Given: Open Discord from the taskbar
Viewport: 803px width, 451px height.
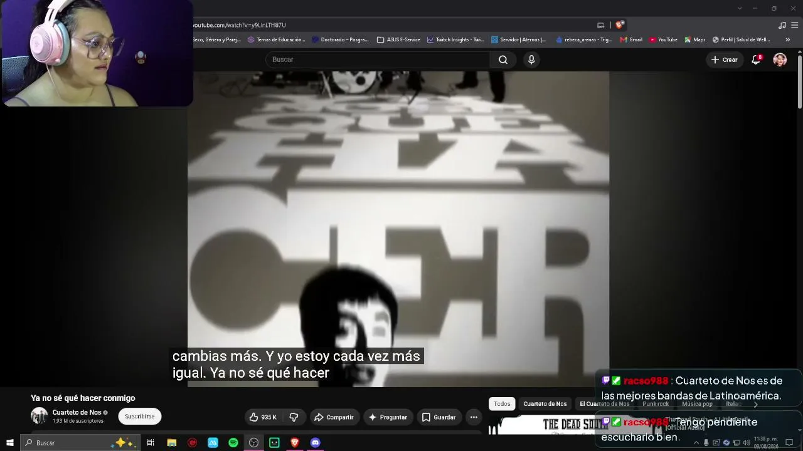Looking at the screenshot, I should pos(316,443).
